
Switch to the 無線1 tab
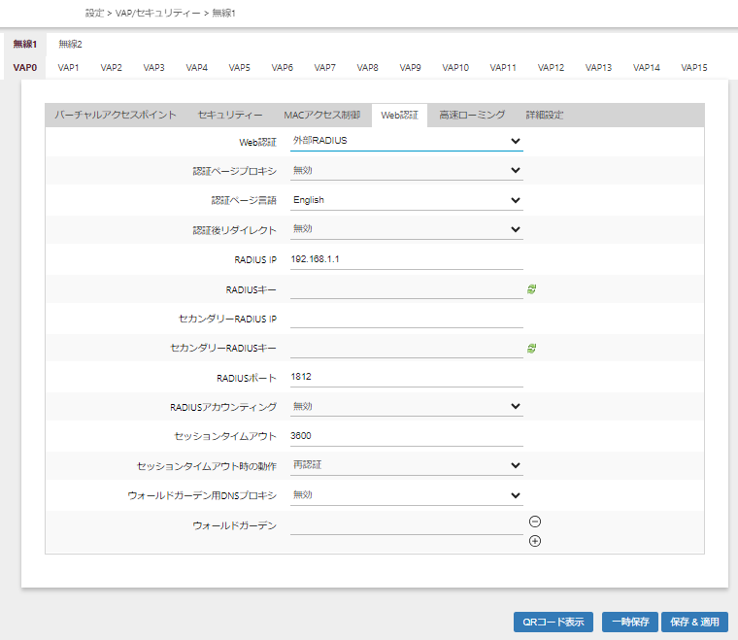(x=25, y=45)
